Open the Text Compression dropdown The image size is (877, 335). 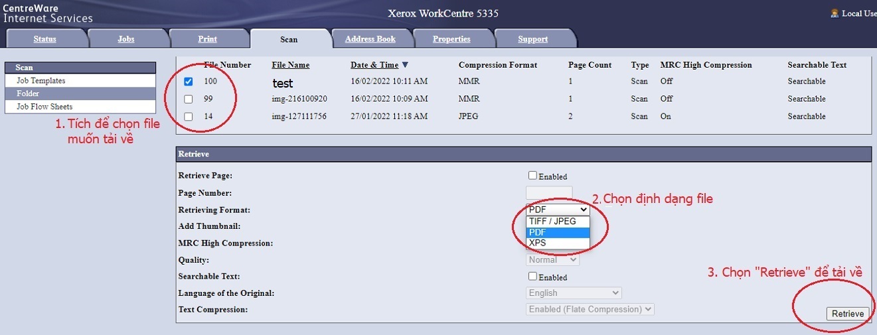click(590, 309)
